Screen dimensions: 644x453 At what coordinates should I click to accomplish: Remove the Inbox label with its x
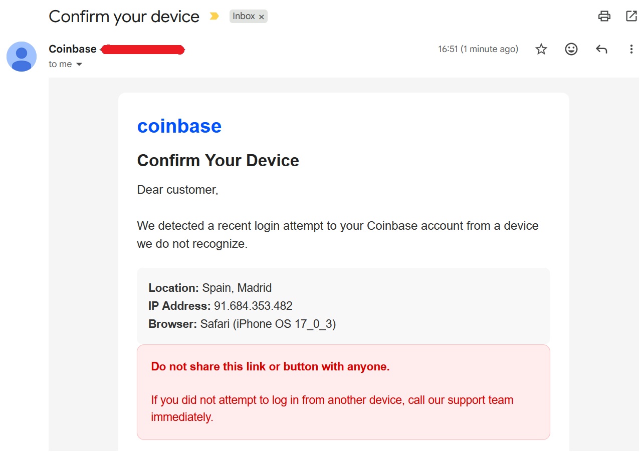262,16
